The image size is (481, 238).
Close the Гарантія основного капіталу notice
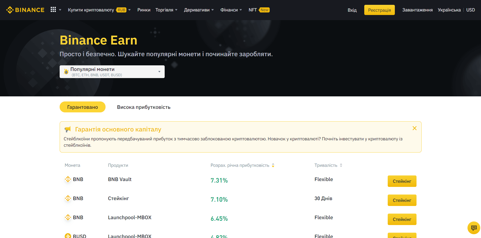pos(414,128)
